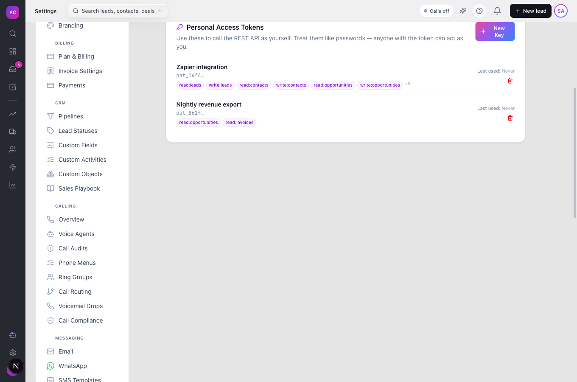
Task: Open the delivery truck icon in left rail
Action: coord(13,132)
